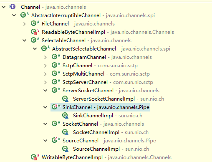Select AbstractInterruptibleChannel in the hierarchy
The height and width of the screenshot is (162, 212).
tap(66, 15)
